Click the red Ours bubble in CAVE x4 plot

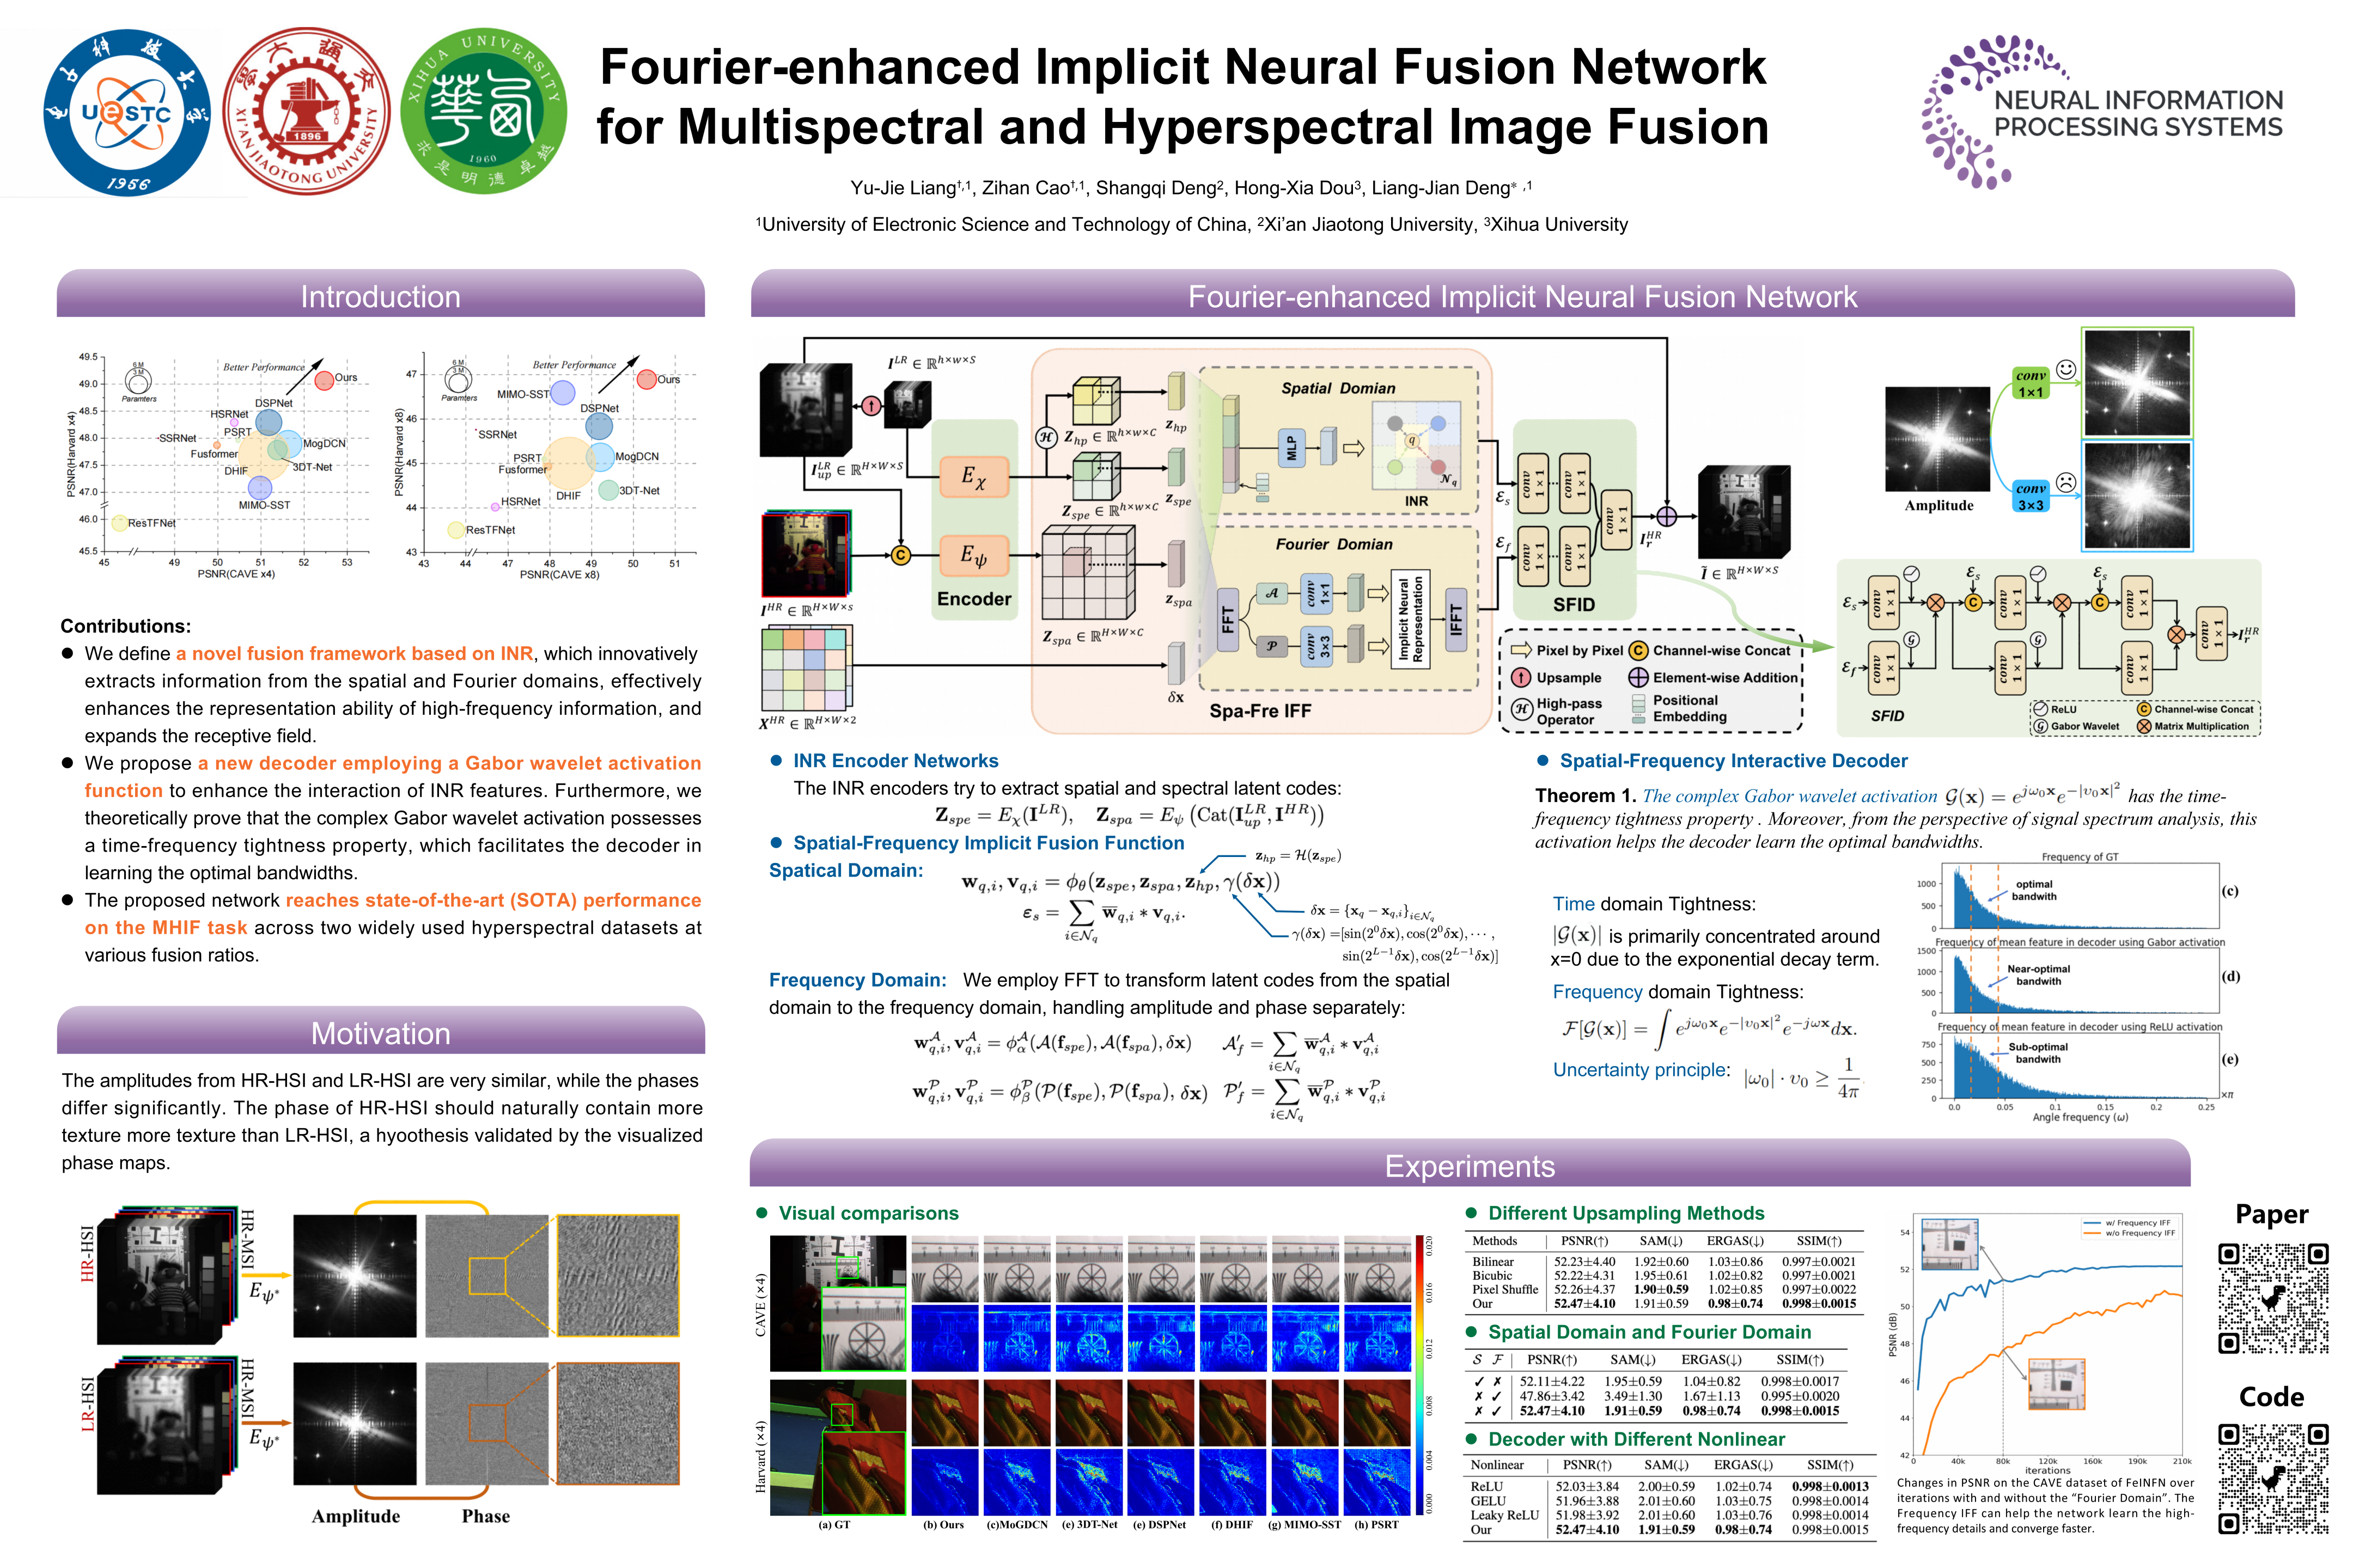[x=324, y=380]
